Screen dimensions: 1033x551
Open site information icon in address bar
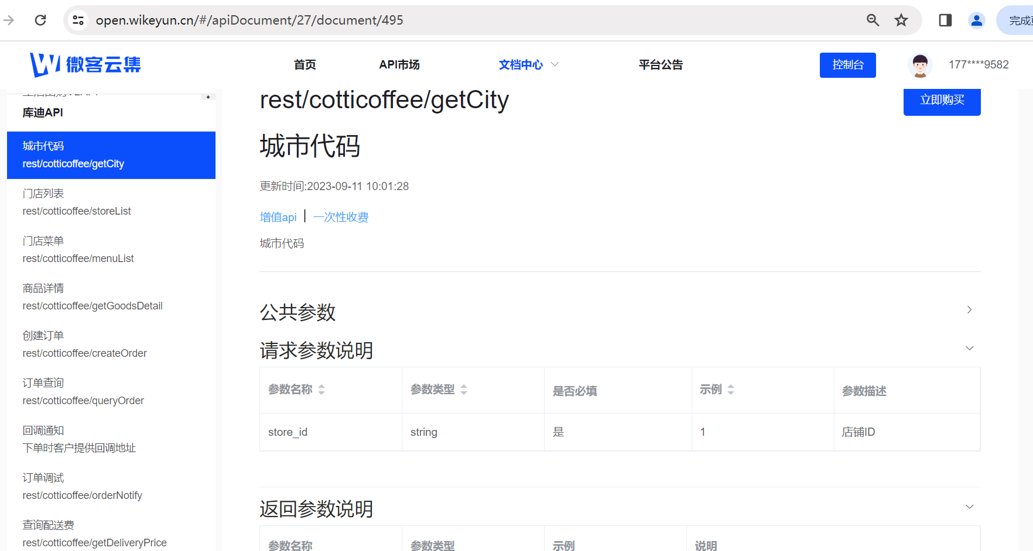click(78, 20)
